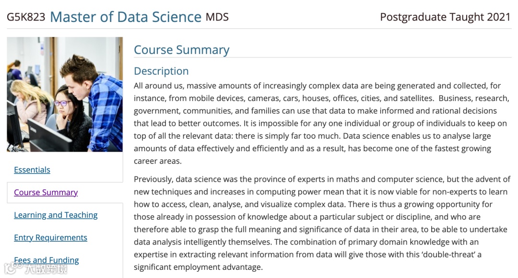
Task: Select the Course Summary sidebar tab
Action: (46, 192)
